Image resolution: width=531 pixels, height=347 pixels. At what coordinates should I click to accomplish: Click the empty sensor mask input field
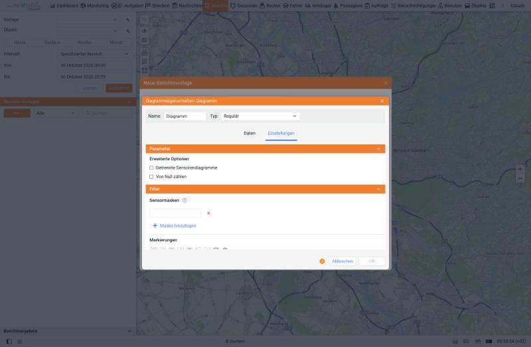click(x=175, y=213)
